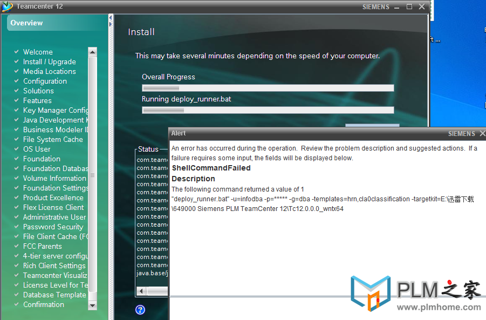486x320 pixels.
Task: Click the Install page heading
Action: [x=141, y=32]
